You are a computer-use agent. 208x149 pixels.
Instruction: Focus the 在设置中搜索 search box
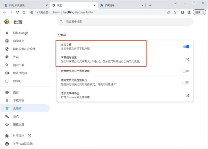click(x=125, y=21)
